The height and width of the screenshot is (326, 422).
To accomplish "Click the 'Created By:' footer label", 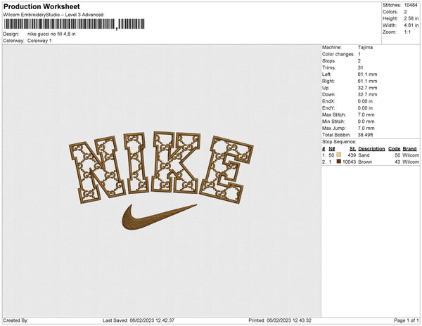I will (15, 320).
